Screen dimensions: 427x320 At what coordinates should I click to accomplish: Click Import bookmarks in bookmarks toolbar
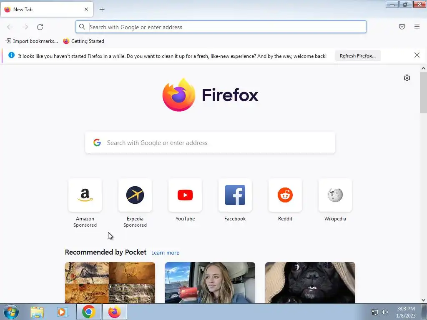pos(32,41)
